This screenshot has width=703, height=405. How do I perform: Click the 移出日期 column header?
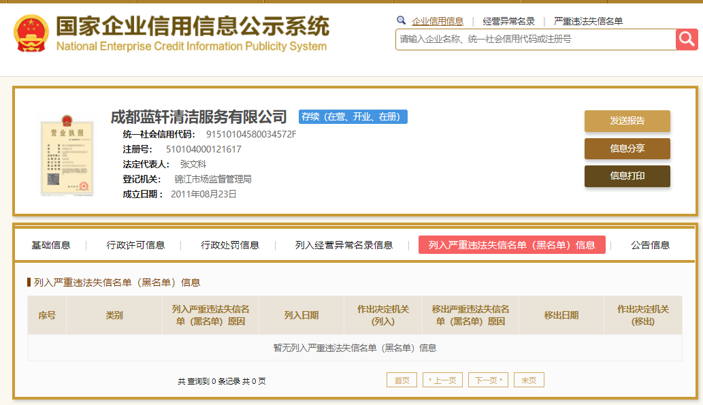[x=561, y=315]
